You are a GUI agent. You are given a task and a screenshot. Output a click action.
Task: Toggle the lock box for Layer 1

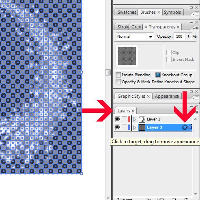click(124, 127)
